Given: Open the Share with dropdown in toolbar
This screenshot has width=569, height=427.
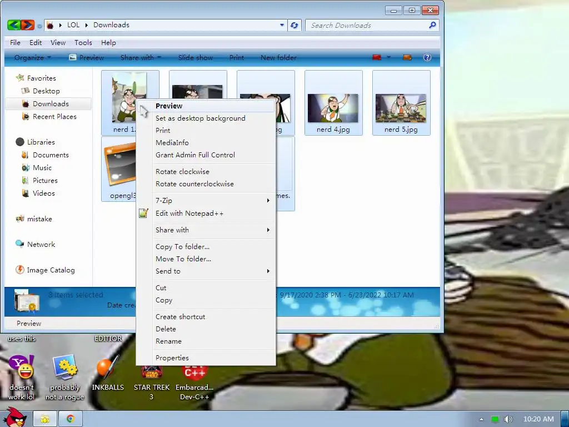Looking at the screenshot, I should (x=141, y=57).
